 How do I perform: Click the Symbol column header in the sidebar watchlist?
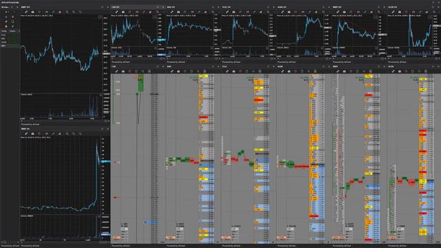click(4, 31)
